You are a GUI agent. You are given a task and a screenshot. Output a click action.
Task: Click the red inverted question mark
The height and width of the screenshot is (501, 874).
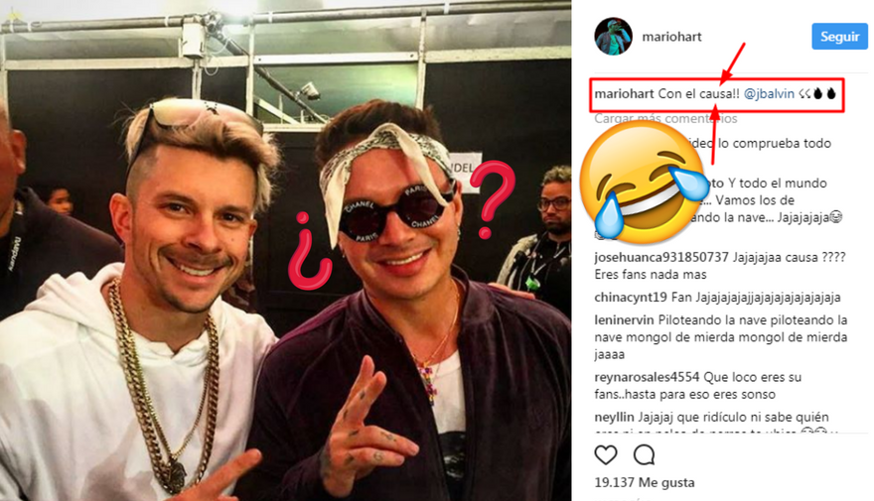311,252
